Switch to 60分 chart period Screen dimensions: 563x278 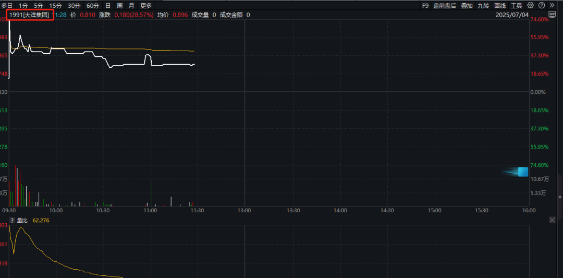(x=93, y=5)
